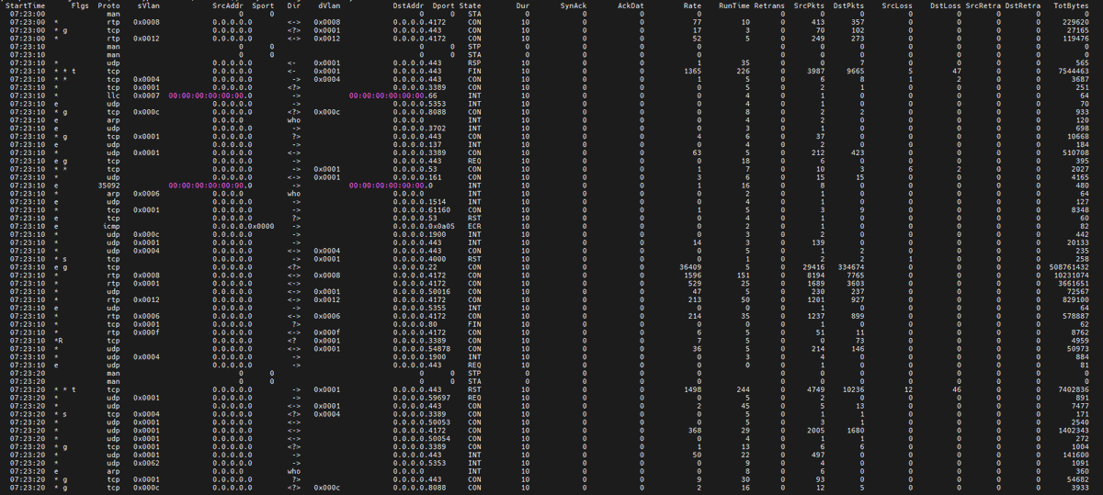Viewport: 1103px width, 495px height.
Task: Select RunTime value 226
Action: click(742, 71)
